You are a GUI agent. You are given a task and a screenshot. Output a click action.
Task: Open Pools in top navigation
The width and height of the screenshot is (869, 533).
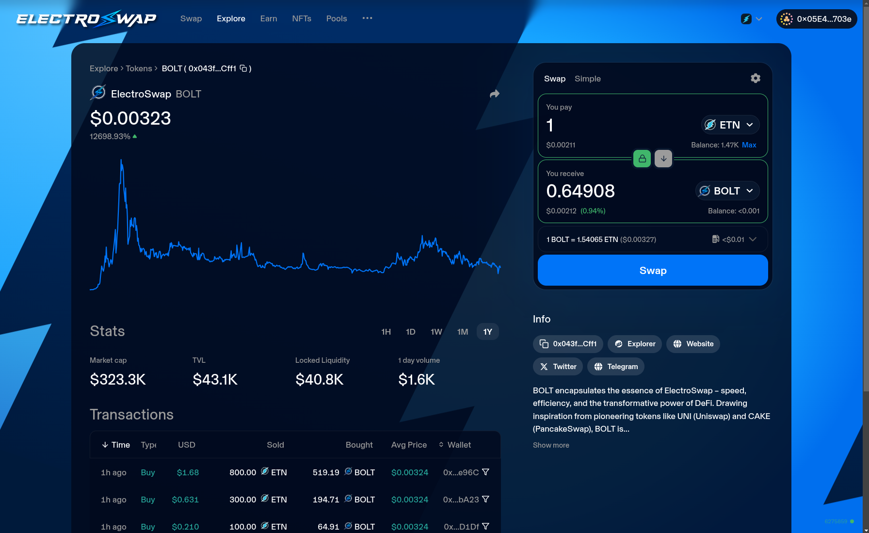pyautogui.click(x=337, y=18)
